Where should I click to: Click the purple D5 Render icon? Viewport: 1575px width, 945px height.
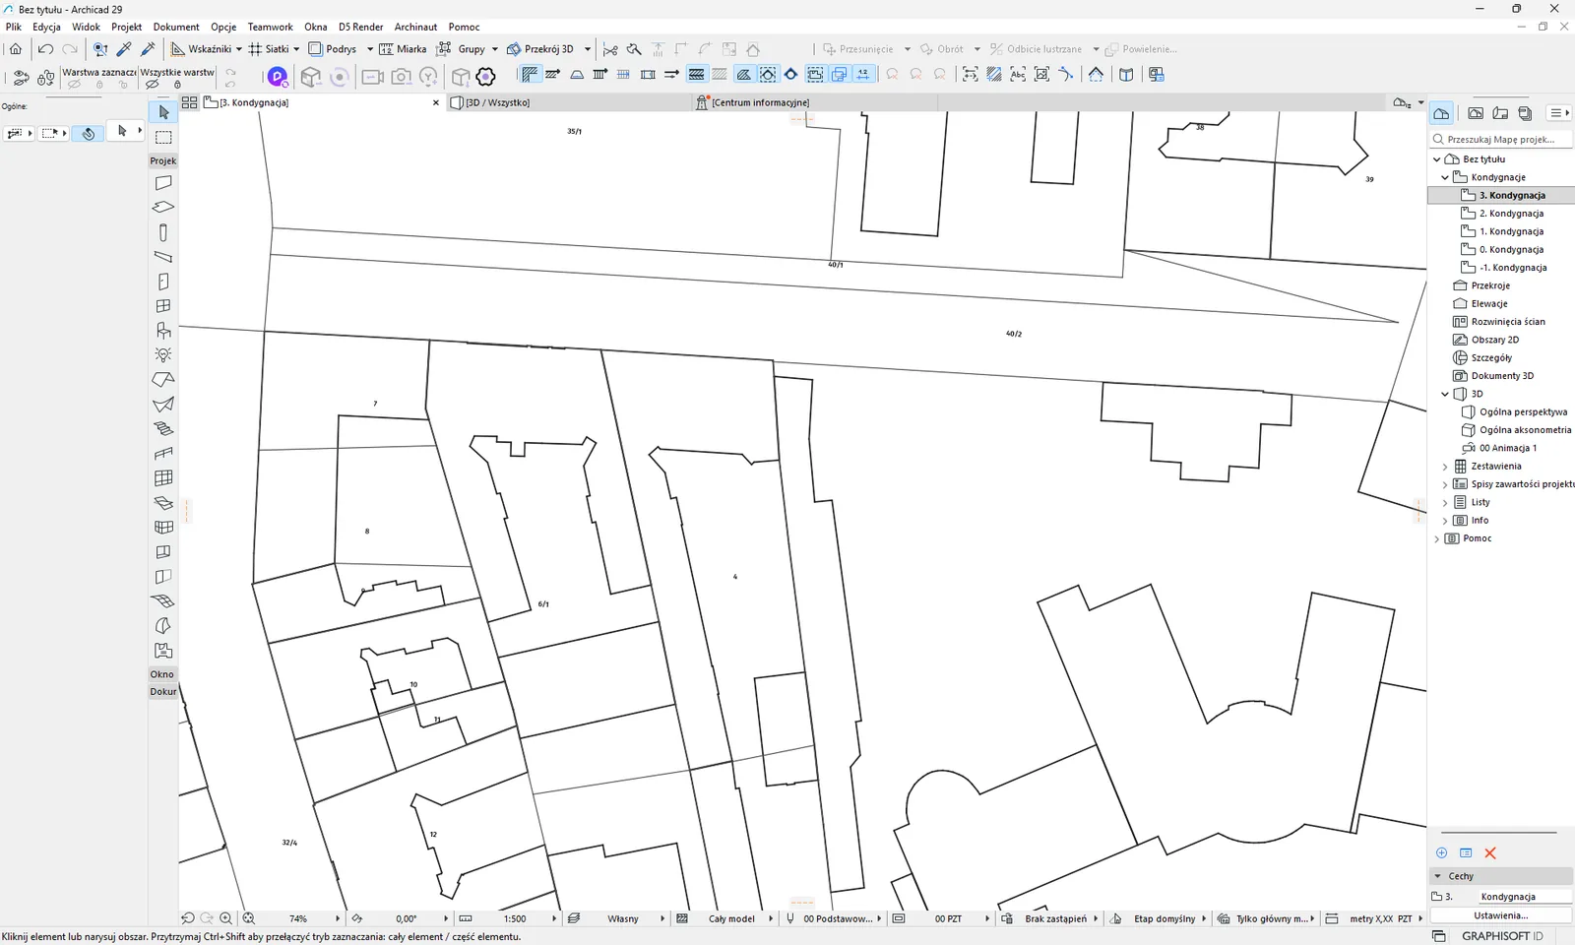click(278, 76)
